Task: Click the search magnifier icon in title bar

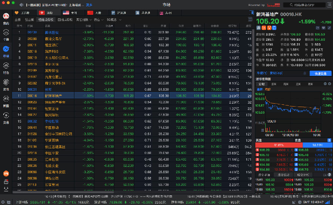Action: coord(292,5)
